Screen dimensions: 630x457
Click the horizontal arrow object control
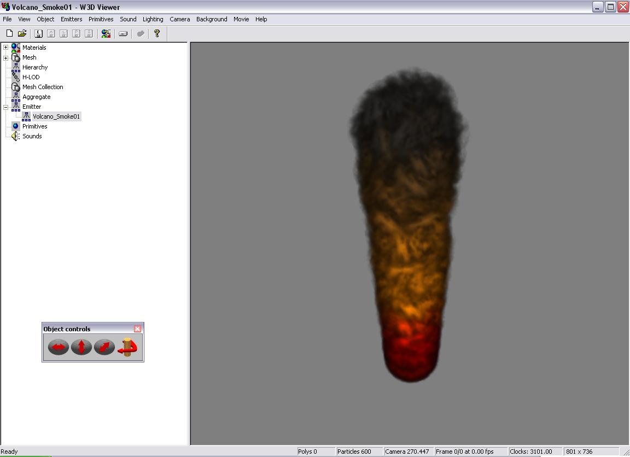tap(58, 347)
